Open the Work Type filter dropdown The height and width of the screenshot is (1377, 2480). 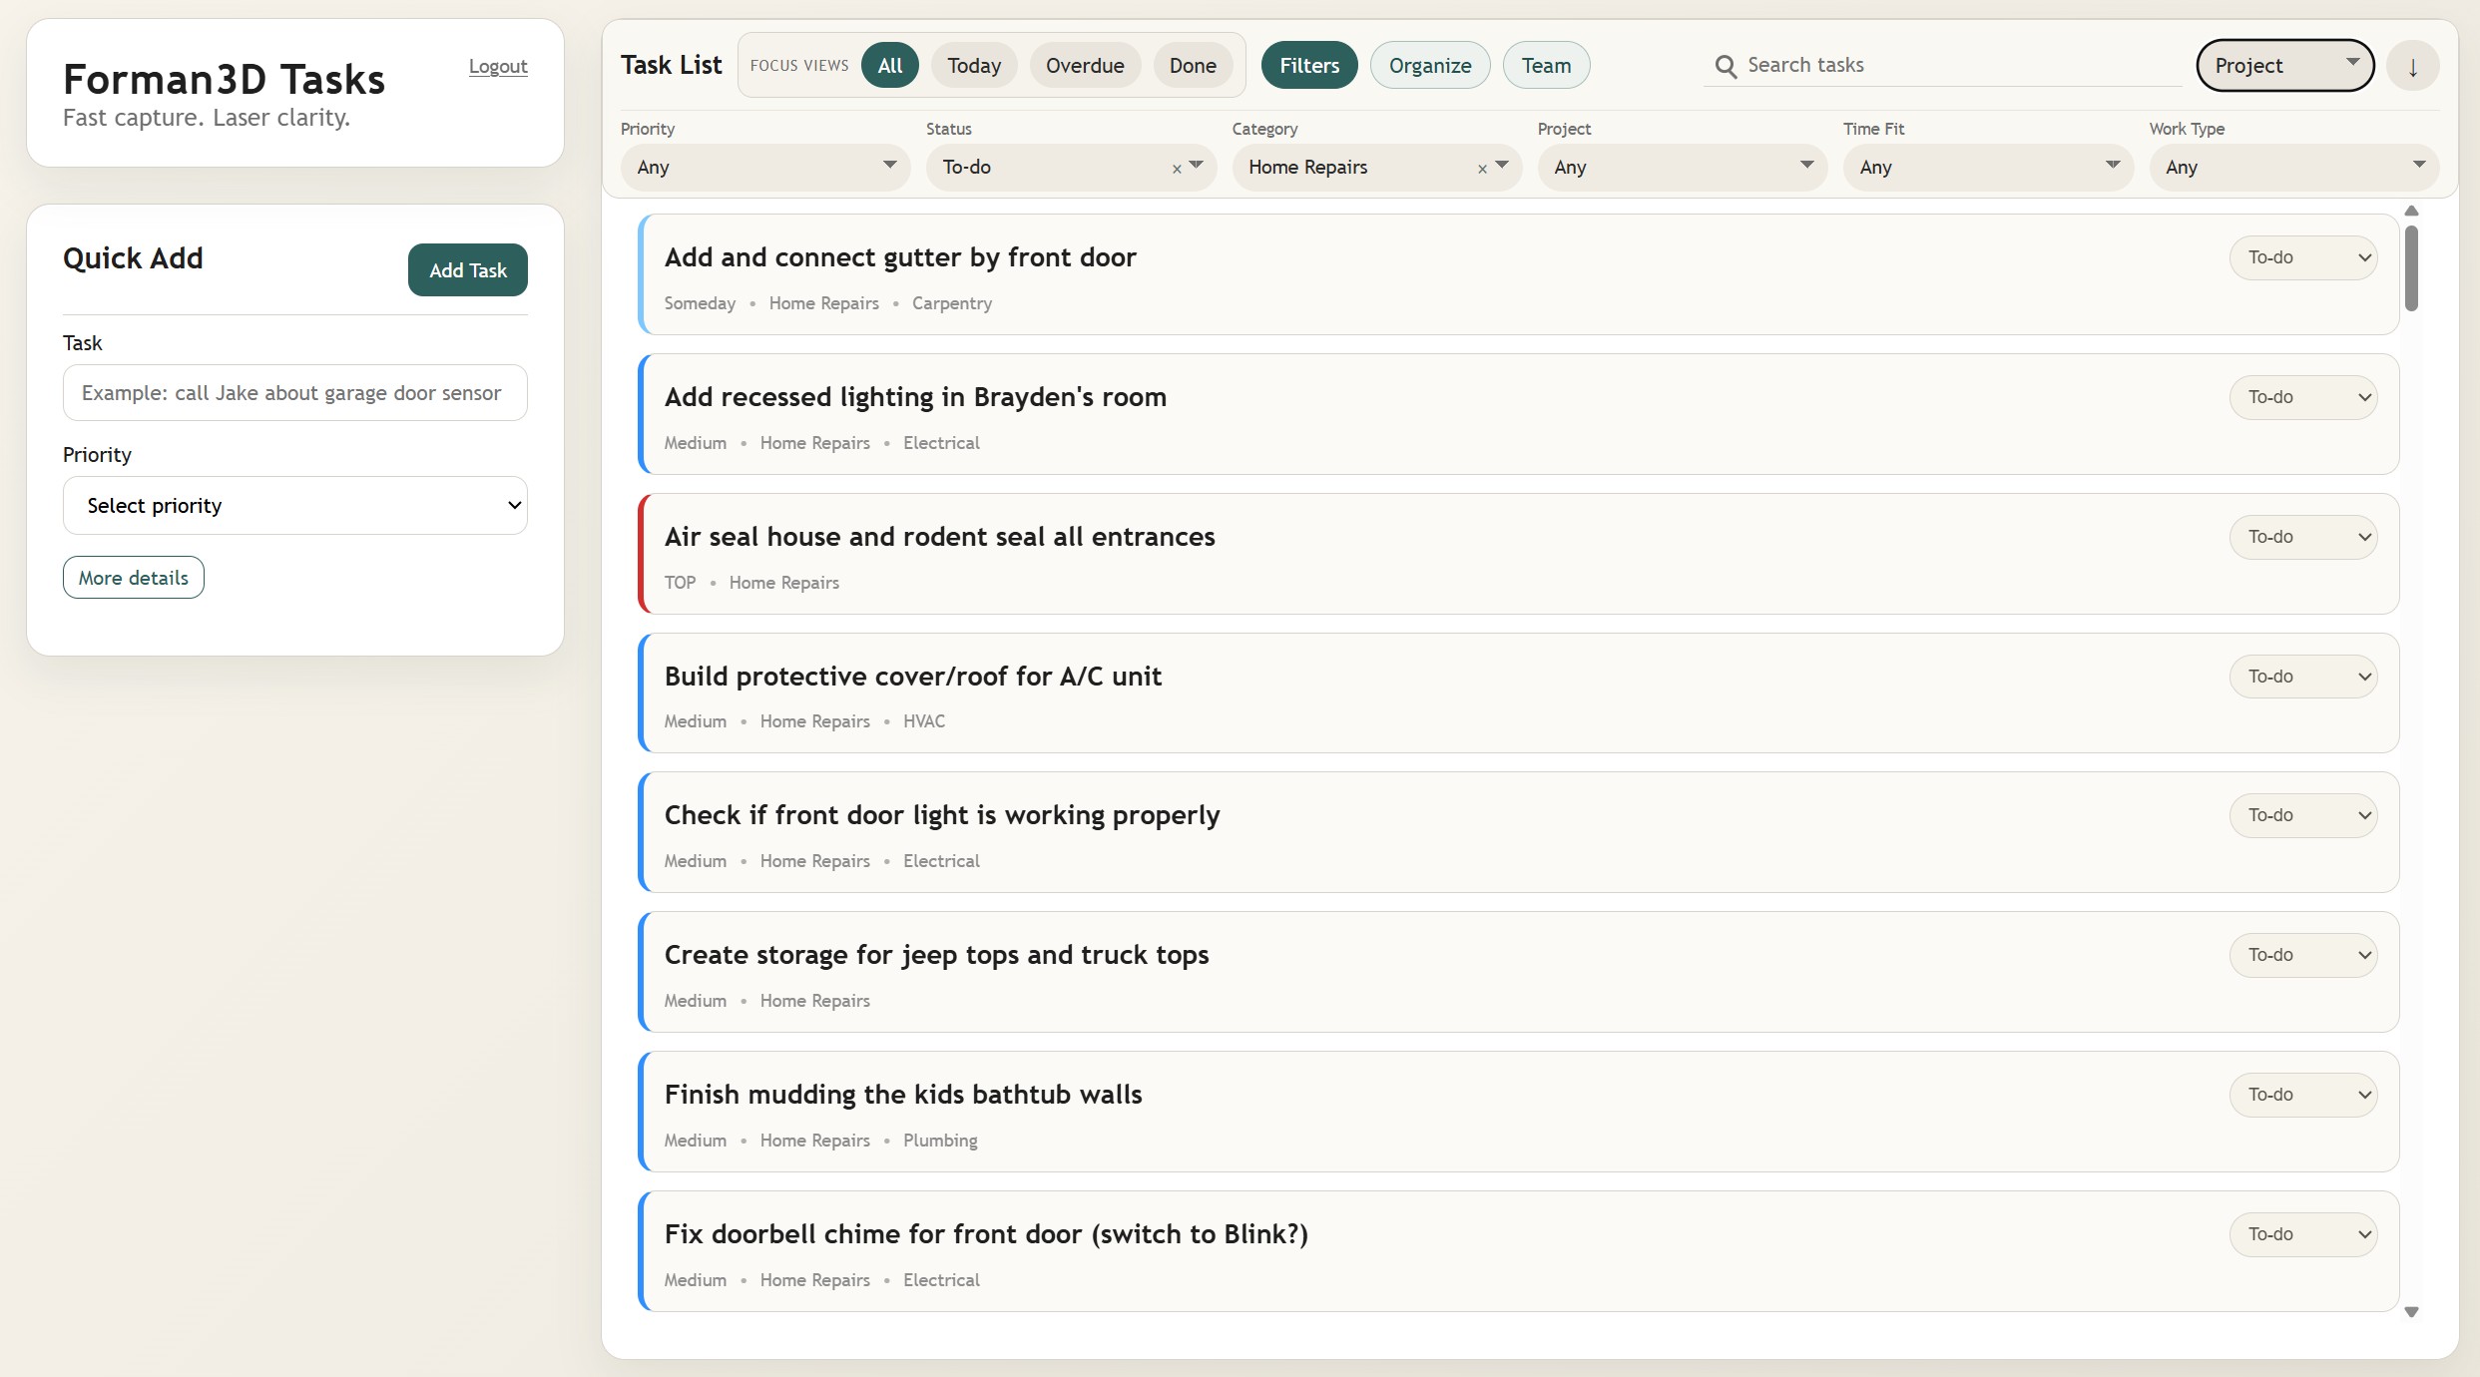(x=2293, y=167)
